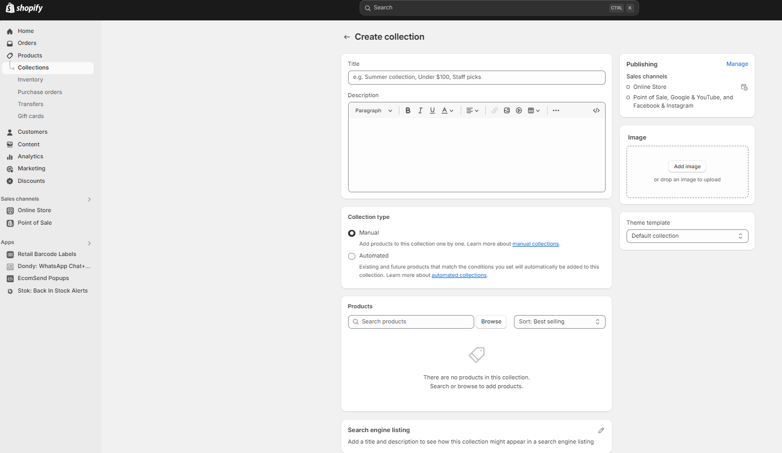This screenshot has height=453, width=782.
Task: Click the Retail Barcode Labels app icon
Action: pyautogui.click(x=10, y=254)
